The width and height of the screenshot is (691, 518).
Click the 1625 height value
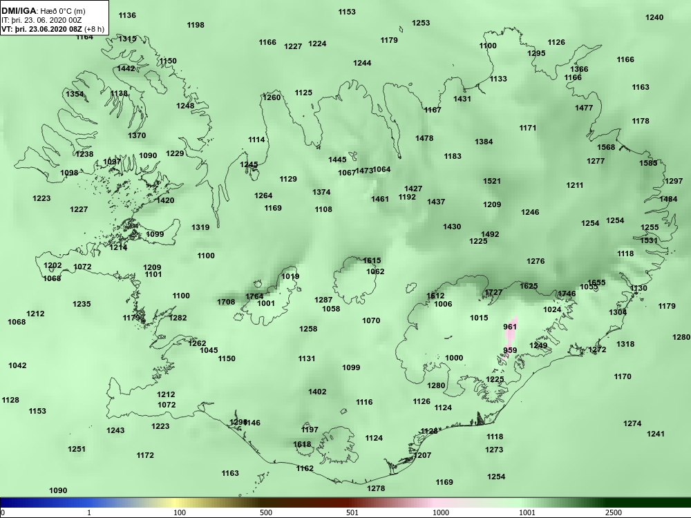coord(529,286)
